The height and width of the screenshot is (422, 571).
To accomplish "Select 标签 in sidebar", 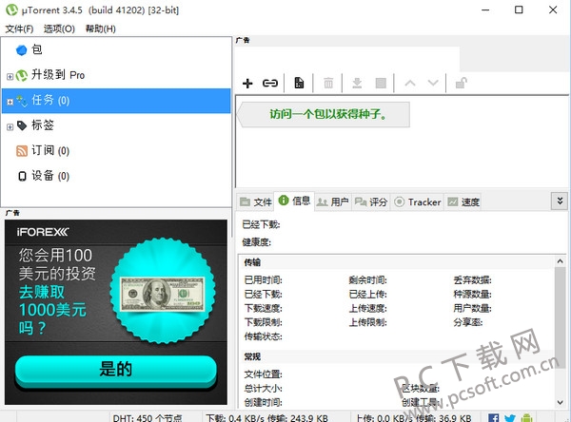I will [116, 125].
